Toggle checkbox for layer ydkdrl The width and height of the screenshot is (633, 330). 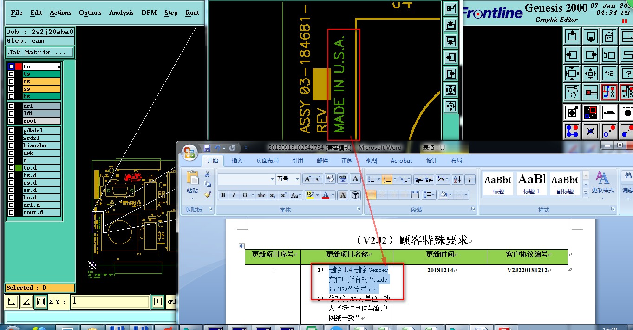(x=11, y=131)
